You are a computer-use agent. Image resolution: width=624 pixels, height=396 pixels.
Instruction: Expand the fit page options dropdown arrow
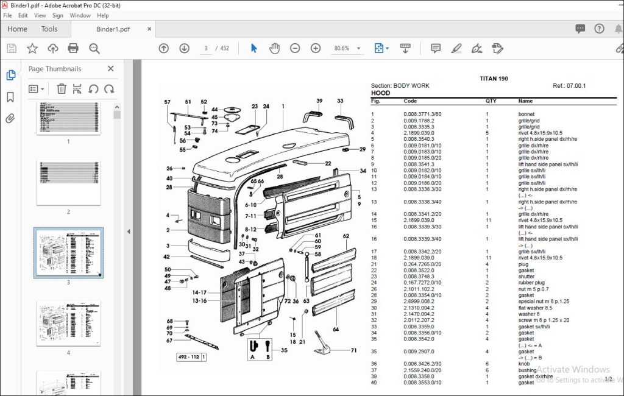tap(387, 48)
